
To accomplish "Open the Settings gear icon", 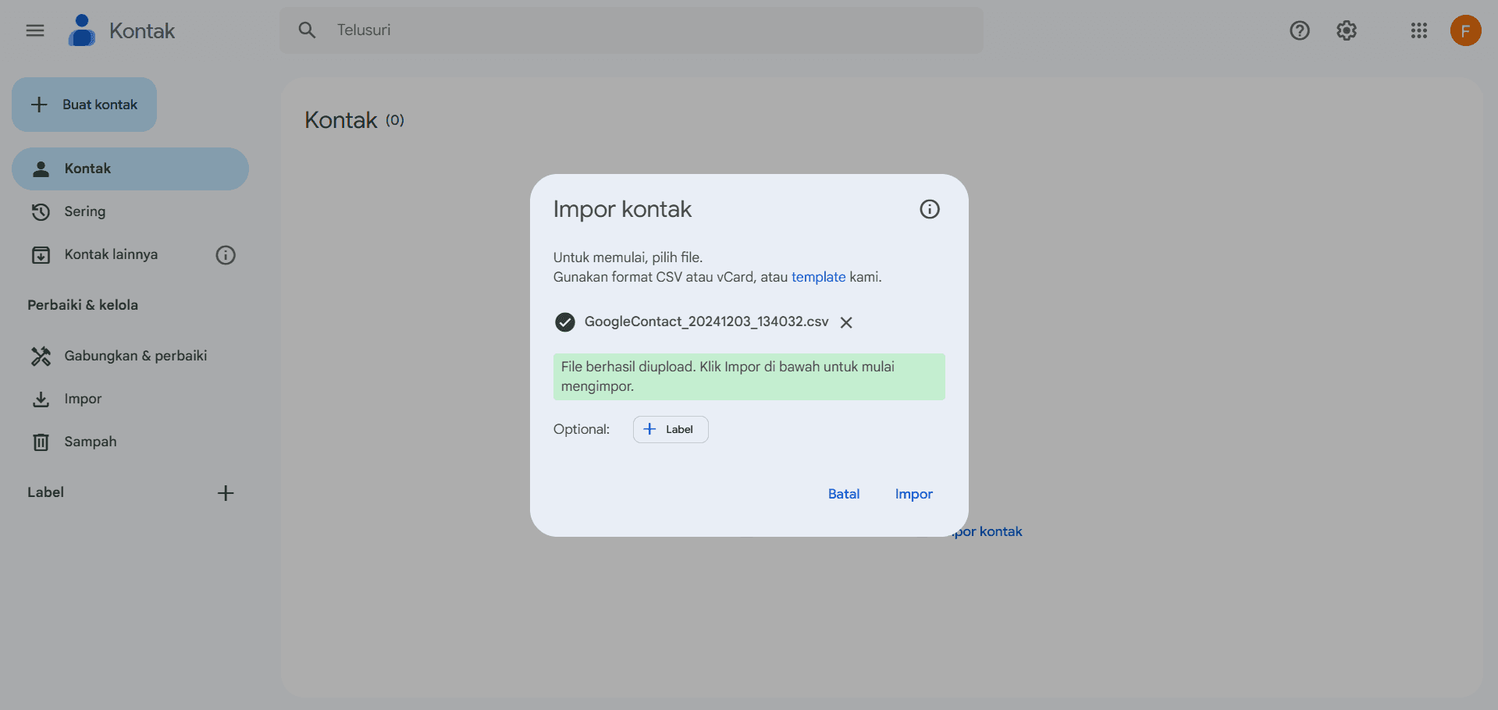I will click(x=1346, y=30).
